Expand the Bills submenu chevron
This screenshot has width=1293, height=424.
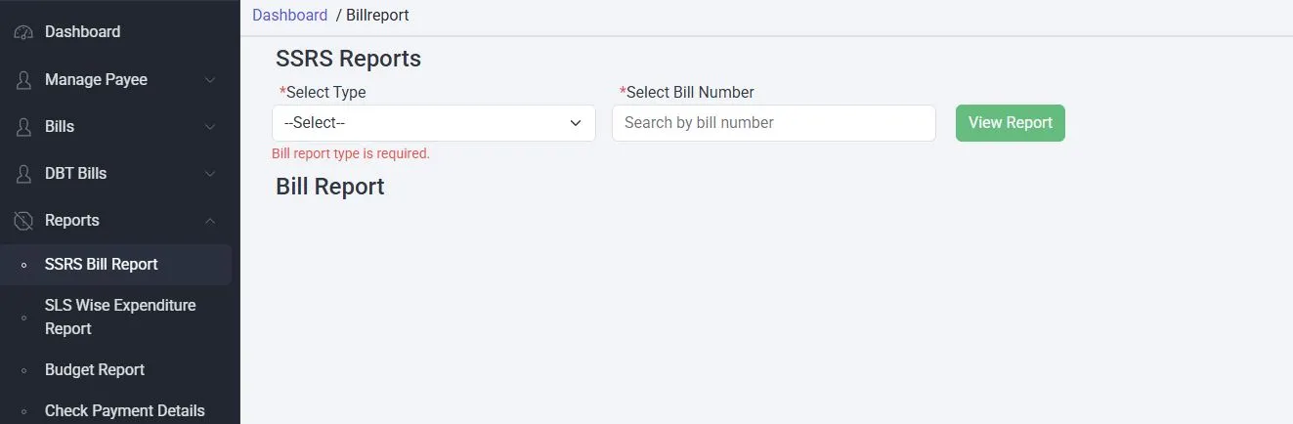210,127
